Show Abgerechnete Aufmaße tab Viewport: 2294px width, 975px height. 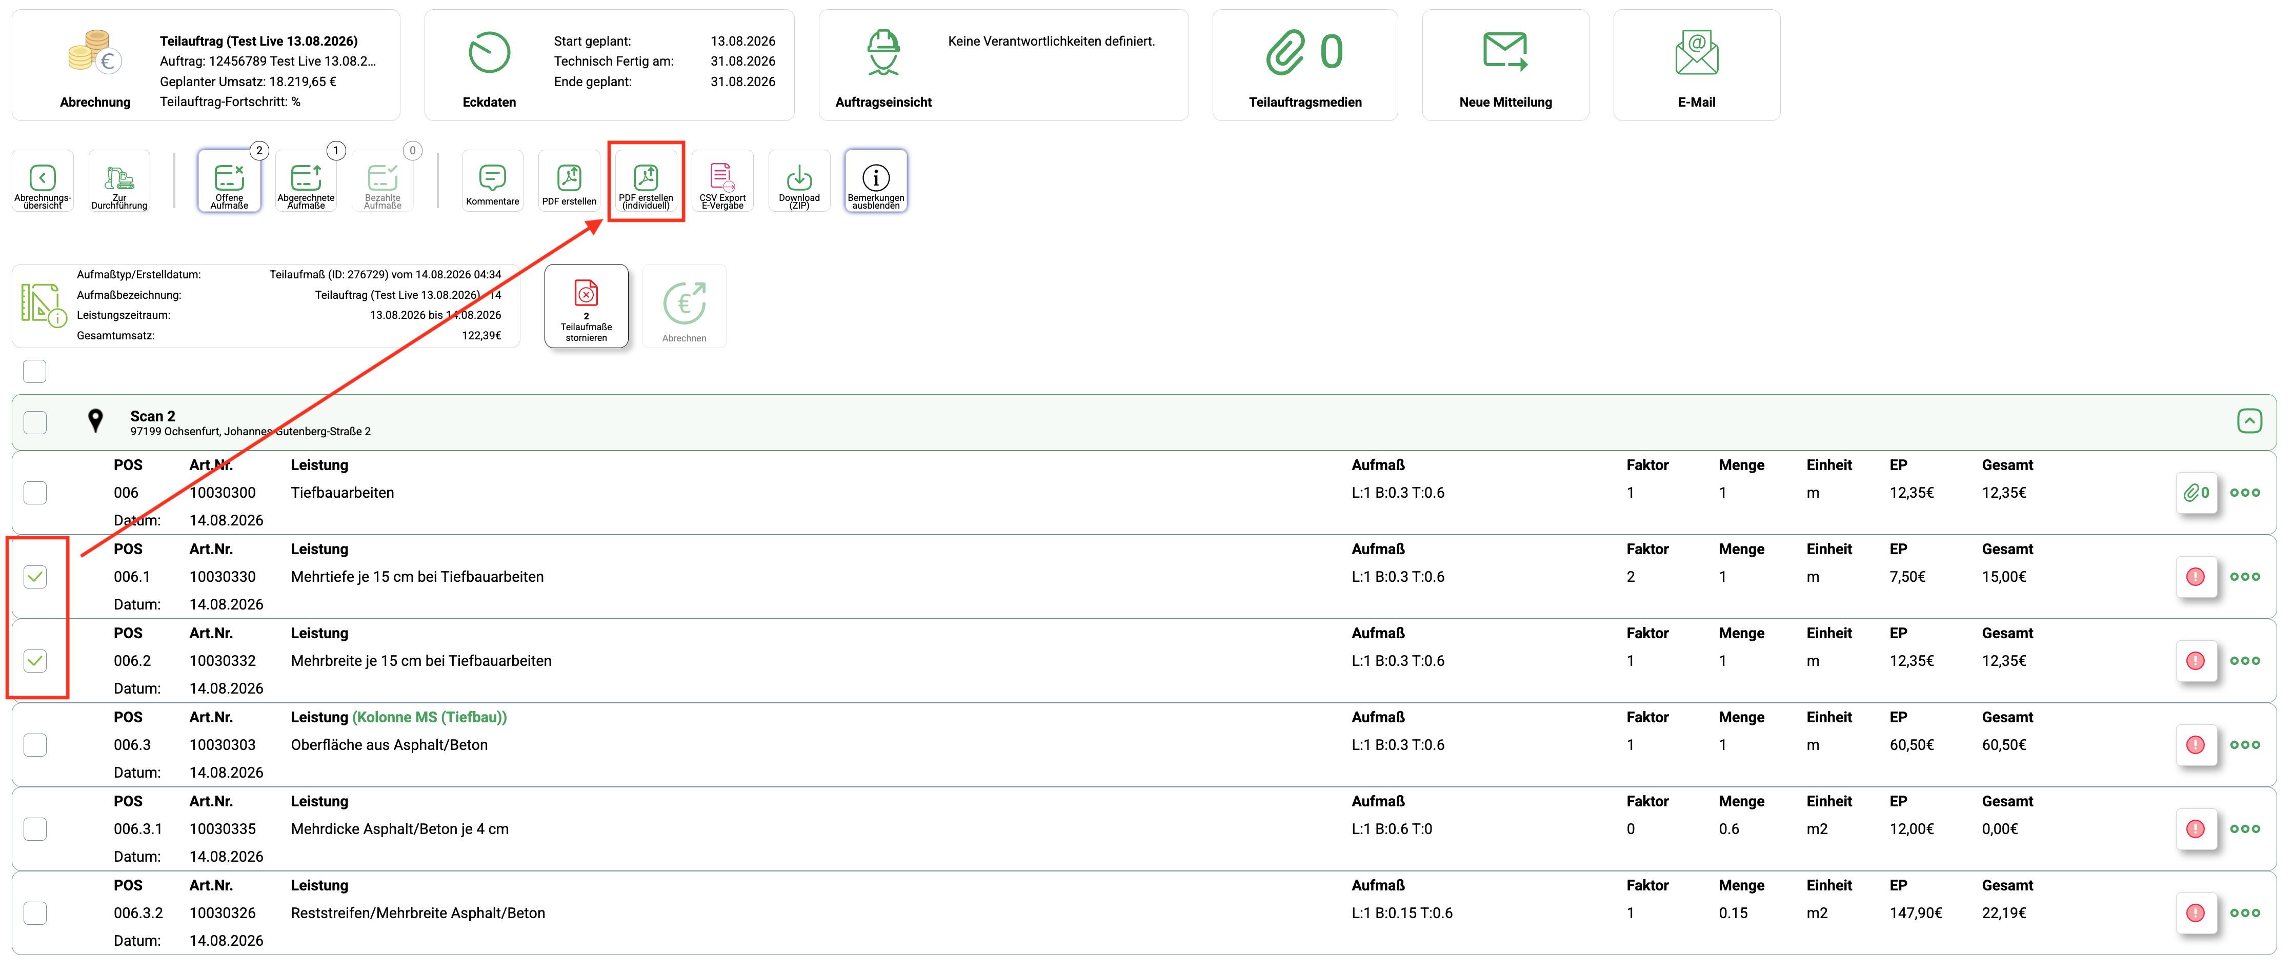pos(306,181)
